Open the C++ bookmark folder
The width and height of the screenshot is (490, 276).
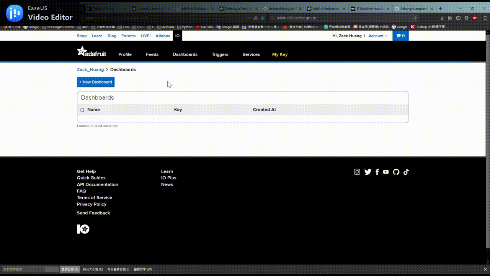click(x=138, y=27)
